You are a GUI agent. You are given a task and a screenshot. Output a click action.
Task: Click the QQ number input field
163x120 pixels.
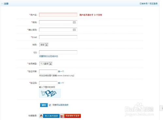pyautogui.click(x=58, y=52)
